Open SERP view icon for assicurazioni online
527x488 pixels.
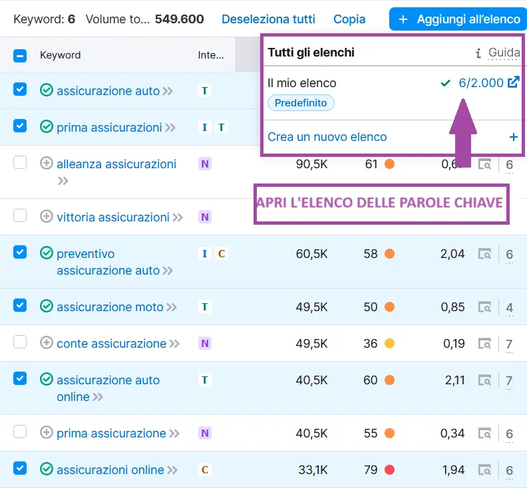click(x=486, y=470)
